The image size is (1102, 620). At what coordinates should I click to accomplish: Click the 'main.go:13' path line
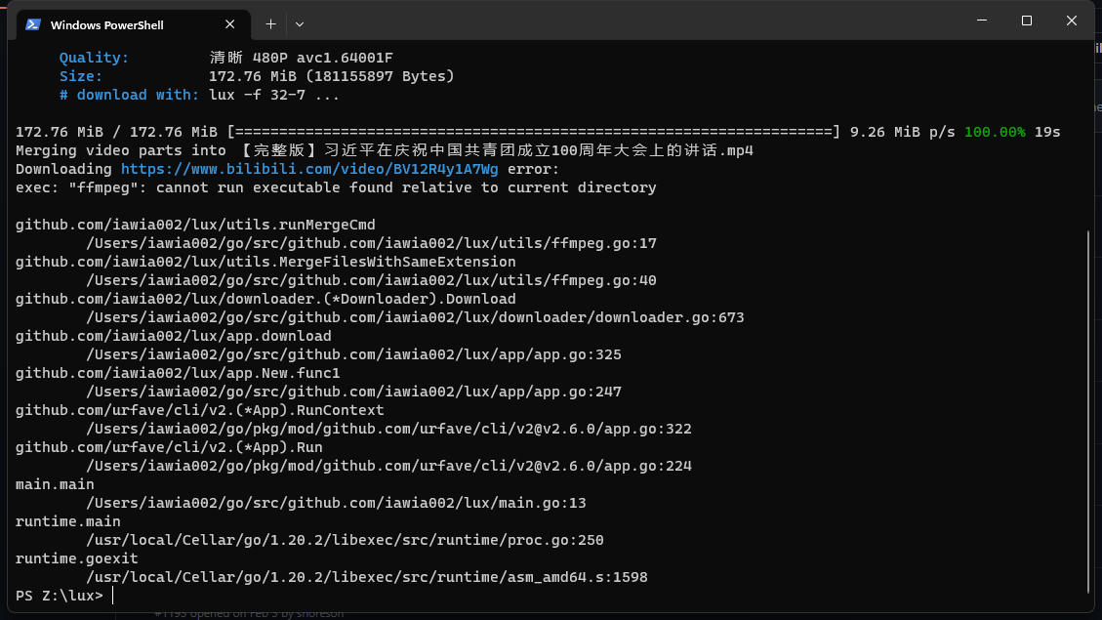pos(336,503)
